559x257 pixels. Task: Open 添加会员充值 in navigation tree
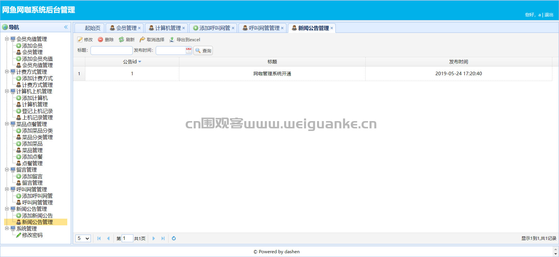(37, 59)
